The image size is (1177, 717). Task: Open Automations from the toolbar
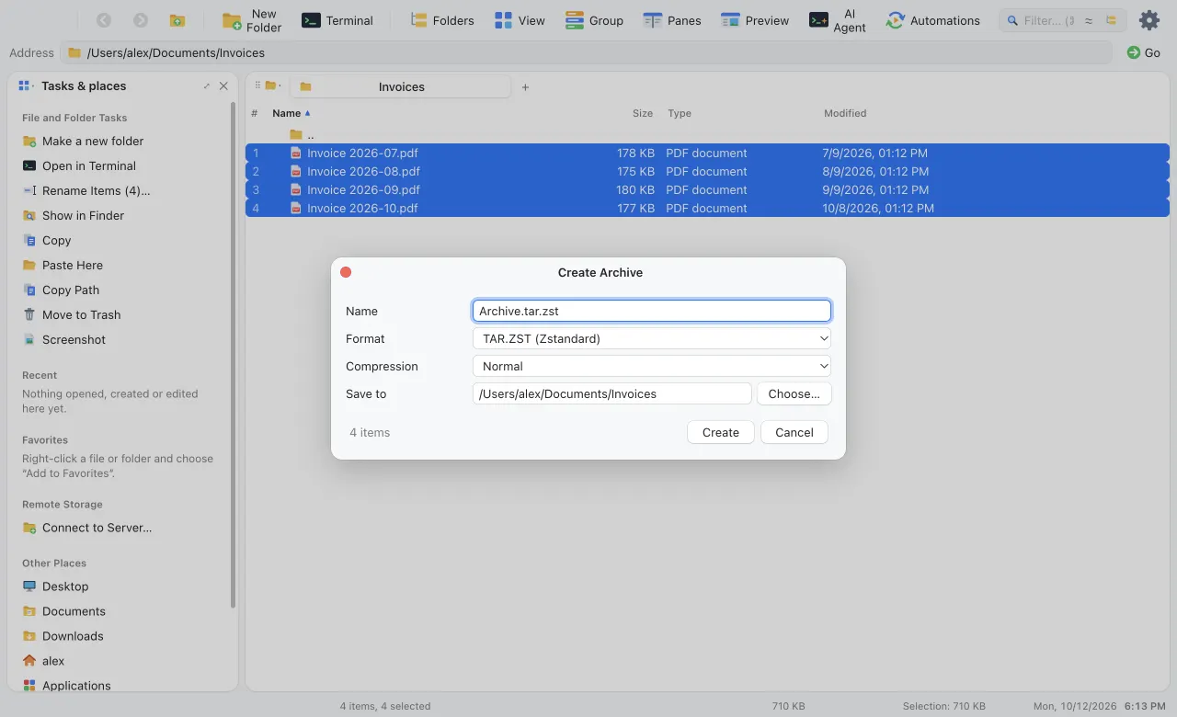[x=932, y=20]
